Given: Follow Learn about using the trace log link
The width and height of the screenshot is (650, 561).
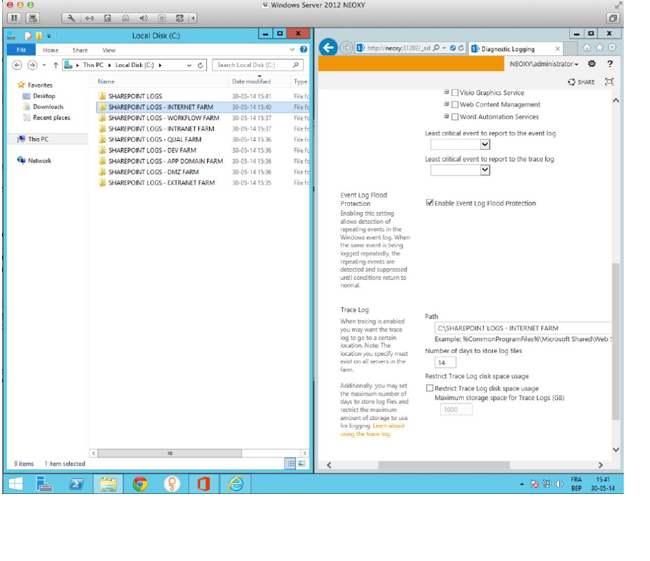Looking at the screenshot, I should (372, 430).
